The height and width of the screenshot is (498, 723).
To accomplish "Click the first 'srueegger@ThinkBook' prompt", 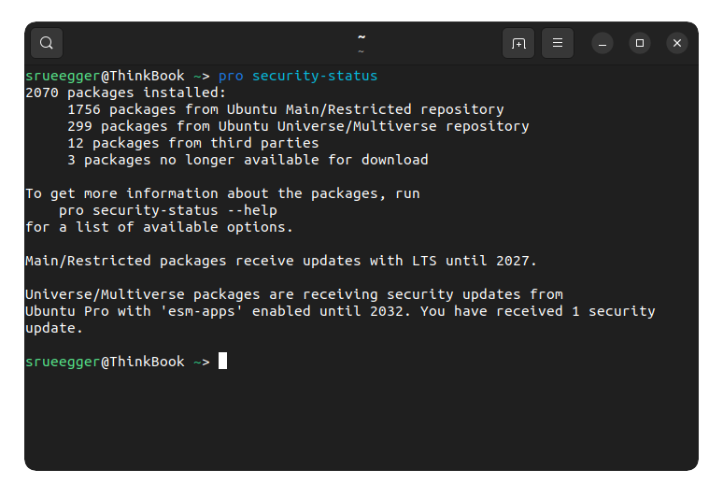I will click(105, 76).
